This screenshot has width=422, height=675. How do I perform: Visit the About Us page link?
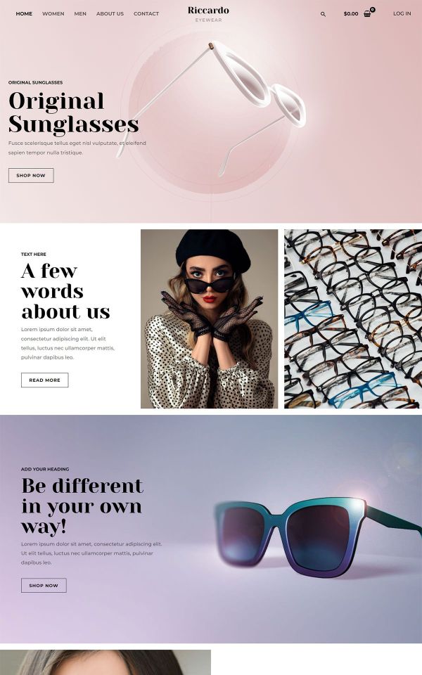[x=110, y=14]
